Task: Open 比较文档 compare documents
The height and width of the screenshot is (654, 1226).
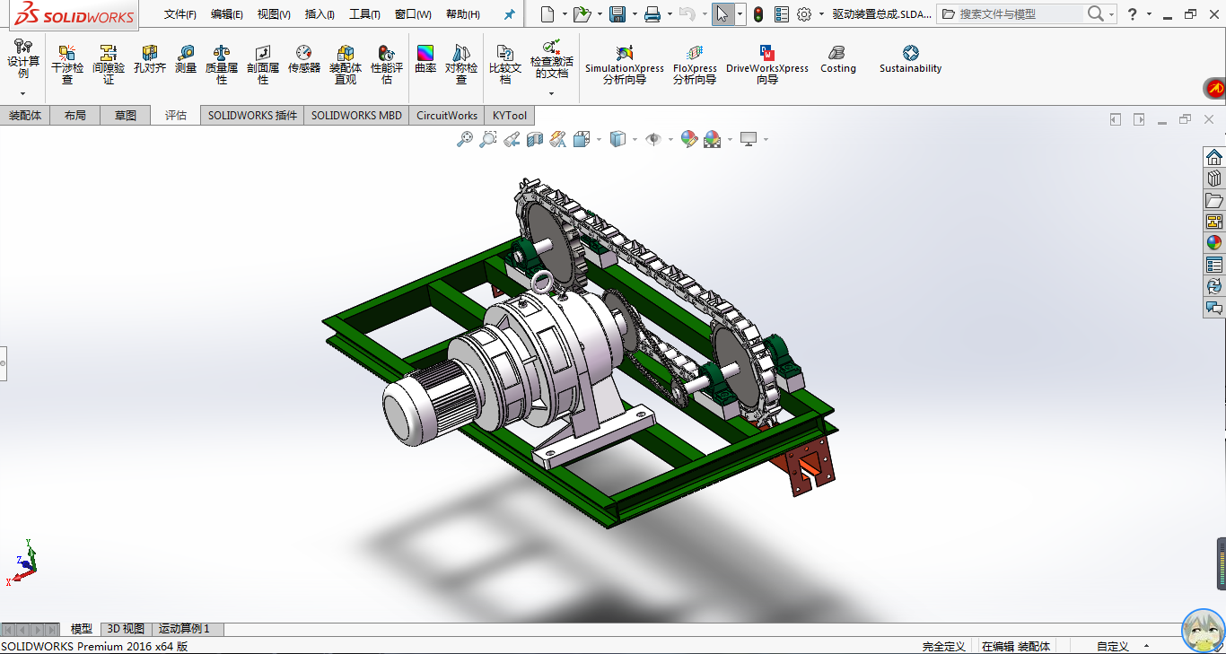Action: (x=505, y=65)
